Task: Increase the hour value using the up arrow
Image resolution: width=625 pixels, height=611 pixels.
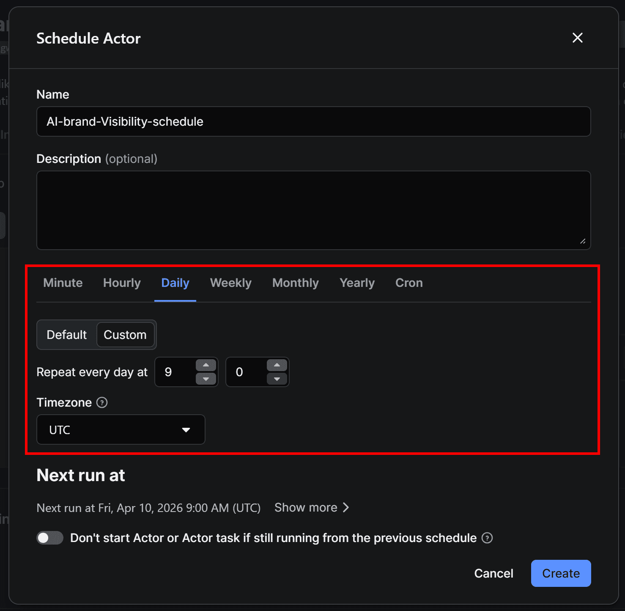Action: click(206, 365)
